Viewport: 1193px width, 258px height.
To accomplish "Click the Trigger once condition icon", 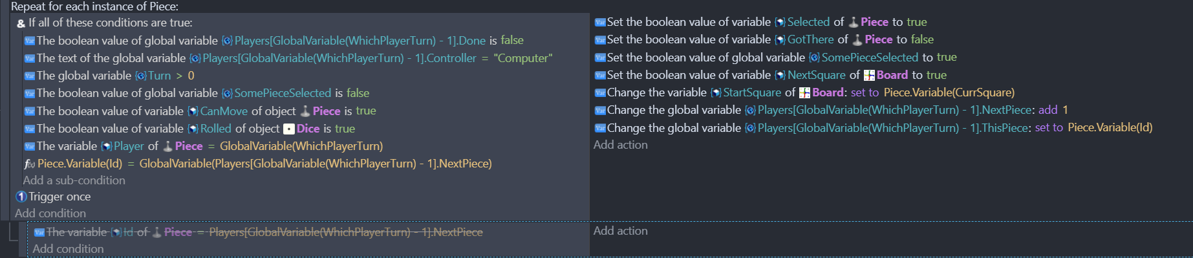I will 21,197.
